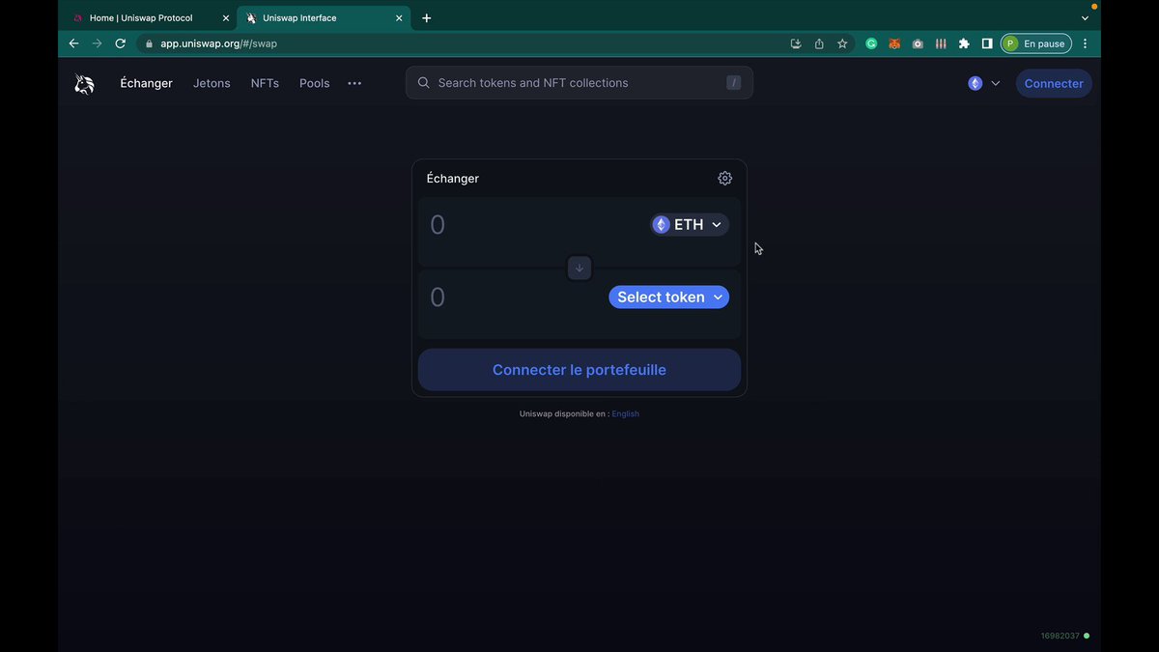The image size is (1159, 652).
Task: Click the search magnifier icon
Action: (x=423, y=83)
